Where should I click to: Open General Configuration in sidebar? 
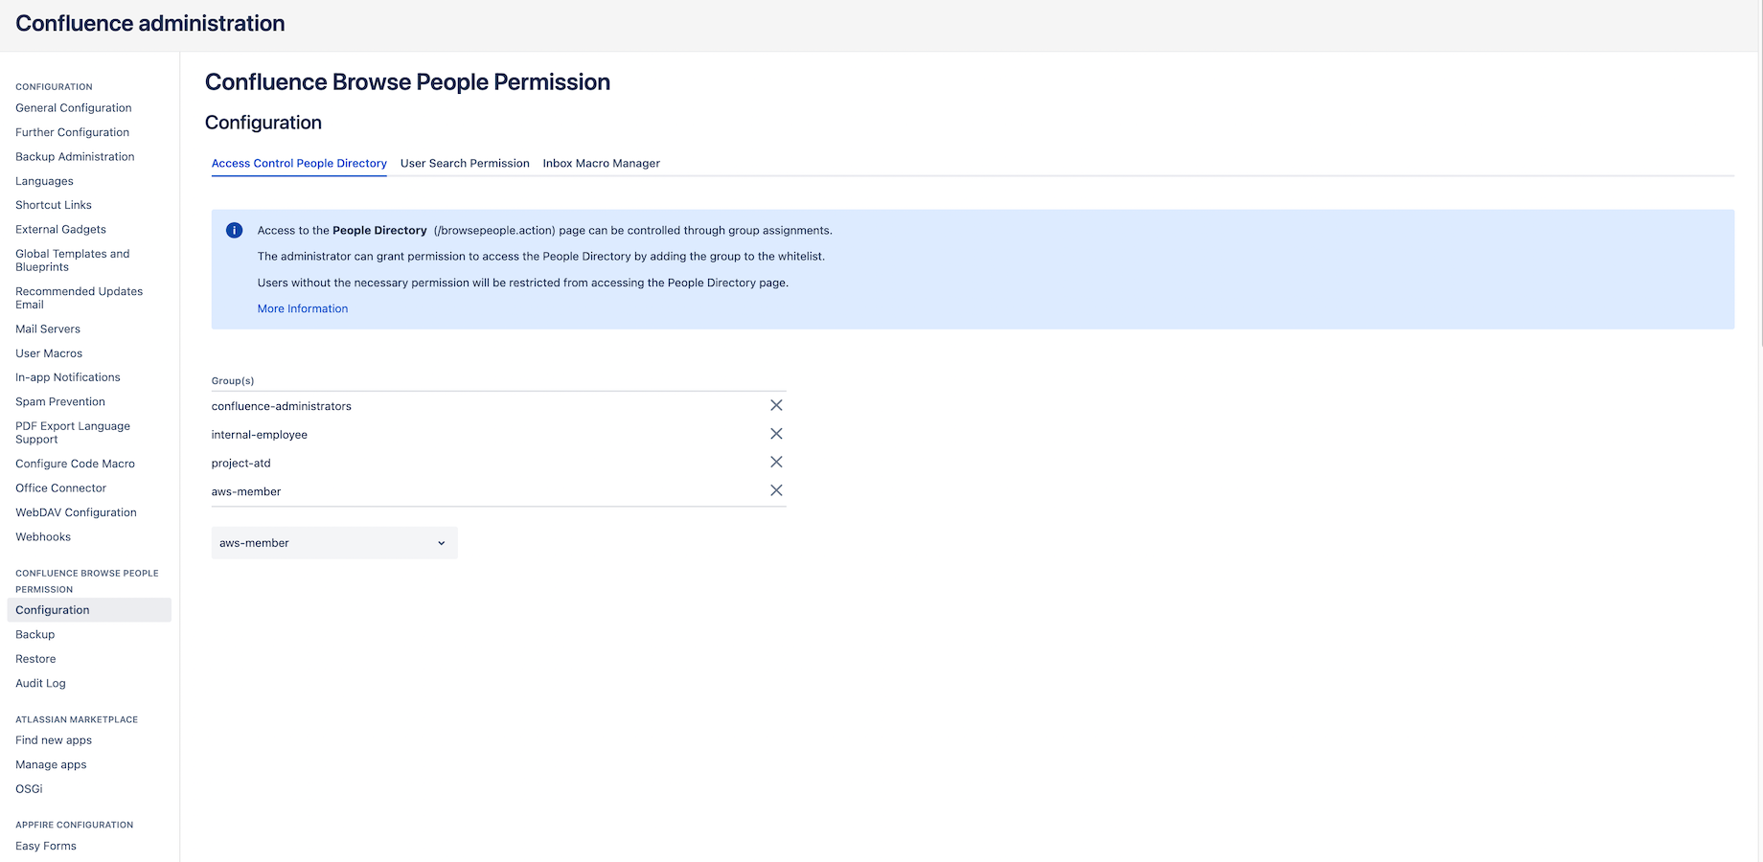pyautogui.click(x=74, y=107)
